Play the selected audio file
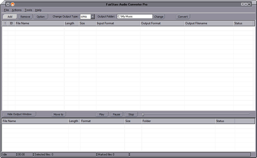The width and height of the screenshot is (257, 158). coord(102,114)
